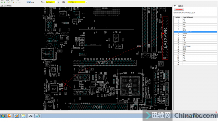This screenshot has width=218, height=122.
Task: Select pin 4 row with +5V
Action: click(x=195, y=25)
